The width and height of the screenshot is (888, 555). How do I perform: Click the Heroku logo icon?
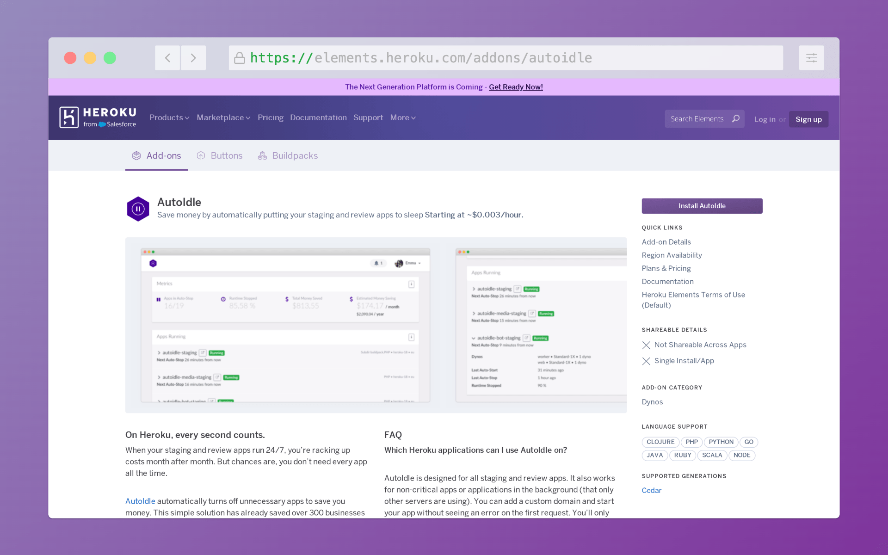[x=69, y=117]
